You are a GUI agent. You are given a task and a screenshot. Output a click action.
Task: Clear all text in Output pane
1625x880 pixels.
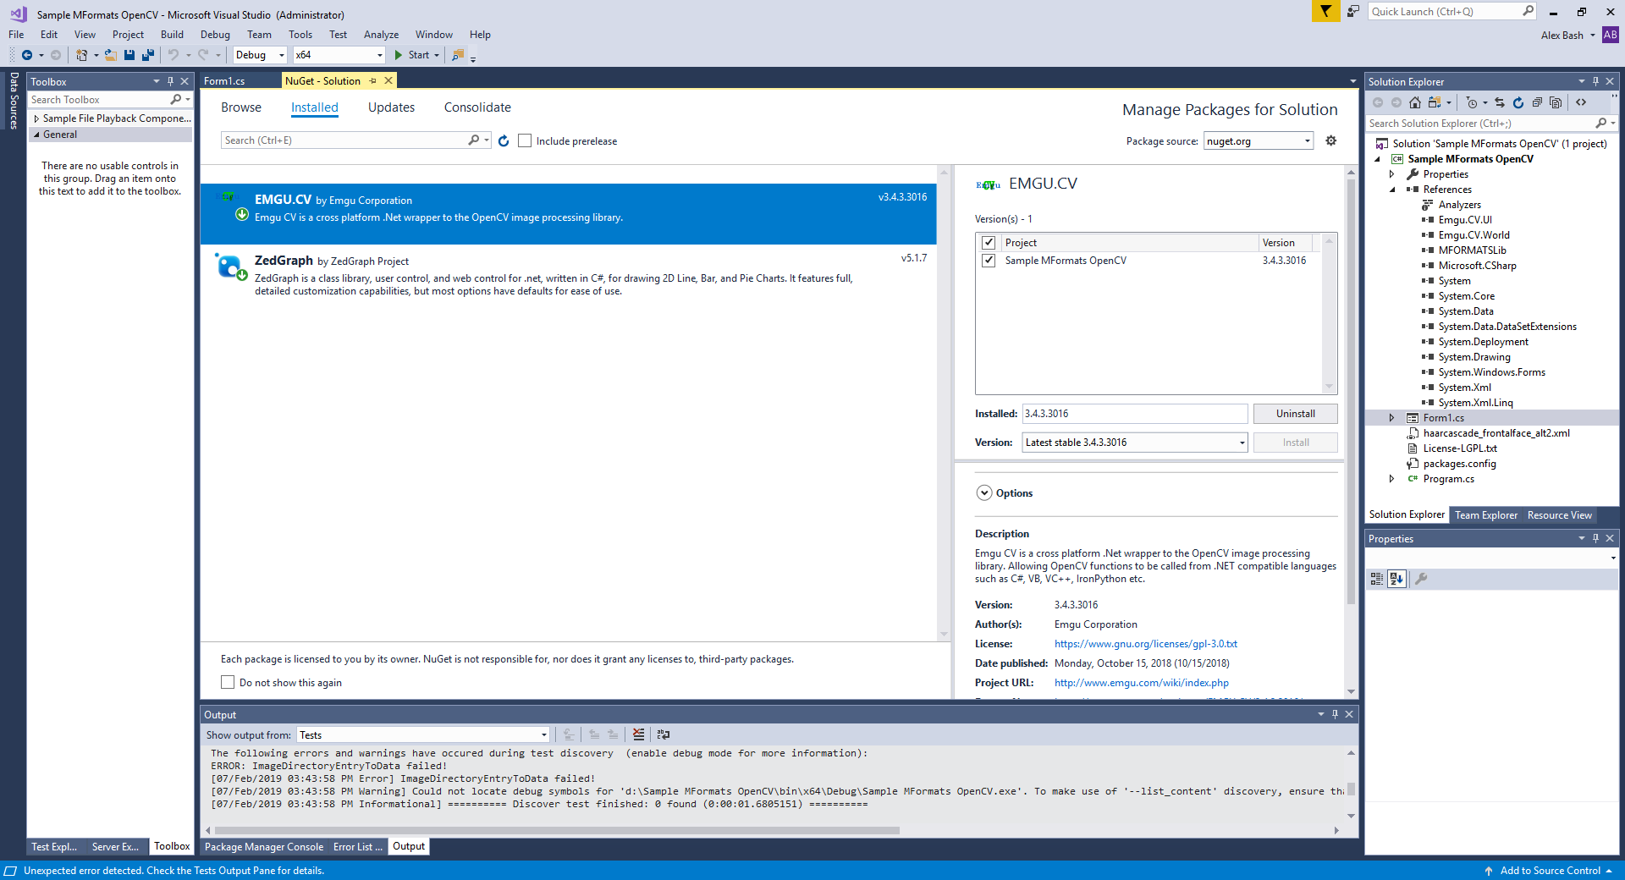pyautogui.click(x=638, y=734)
